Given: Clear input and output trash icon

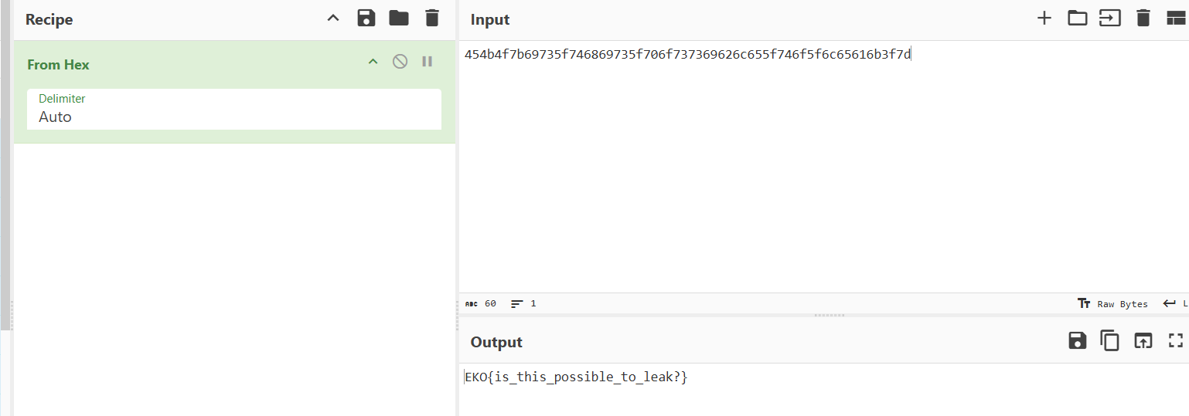Looking at the screenshot, I should [1143, 19].
